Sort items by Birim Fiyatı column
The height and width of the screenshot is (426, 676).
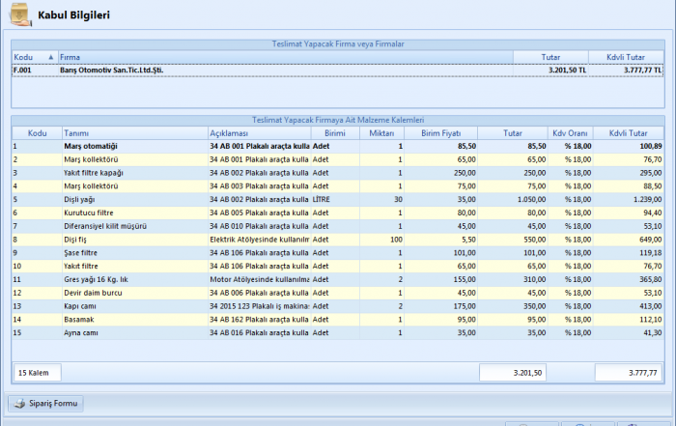click(440, 132)
